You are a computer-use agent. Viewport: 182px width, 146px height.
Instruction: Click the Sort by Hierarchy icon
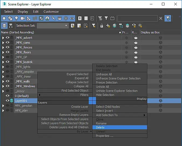click(11, 26)
